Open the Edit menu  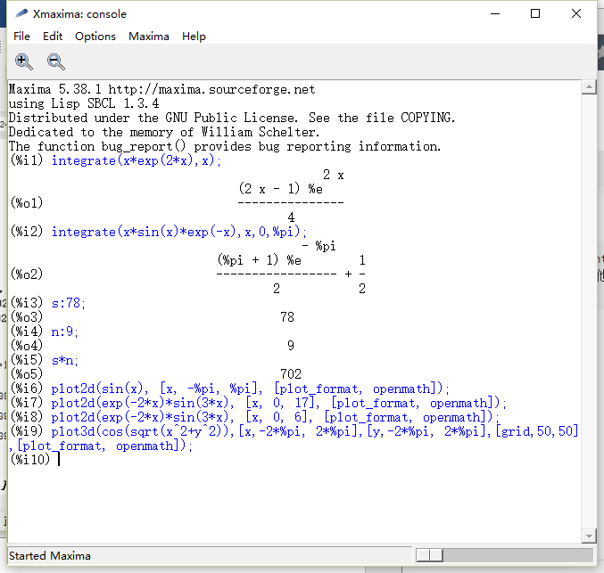pyautogui.click(x=53, y=37)
